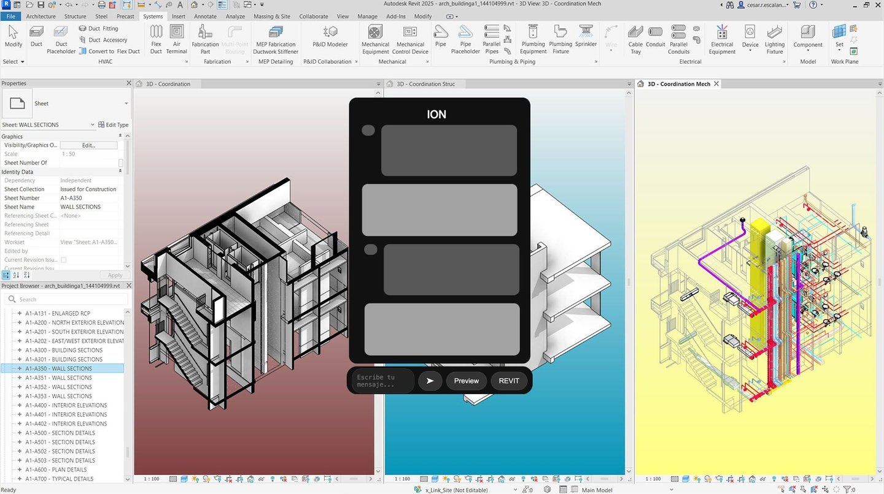Place Electrical Equipment
Image resolution: width=884 pixels, height=494 pixels.
[x=722, y=39]
